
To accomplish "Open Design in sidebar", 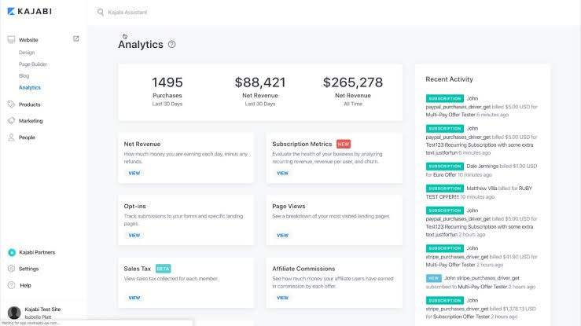I will click(x=27, y=53).
